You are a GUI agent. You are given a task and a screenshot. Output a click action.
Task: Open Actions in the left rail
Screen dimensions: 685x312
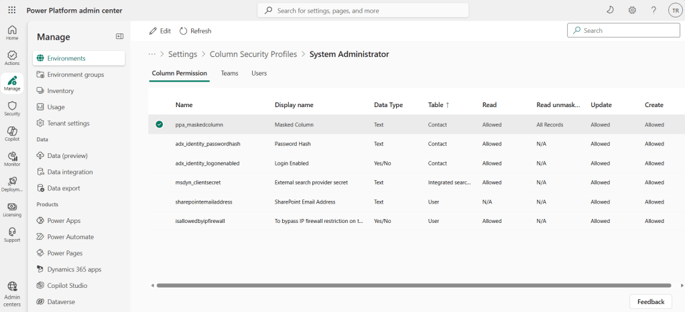click(12, 58)
